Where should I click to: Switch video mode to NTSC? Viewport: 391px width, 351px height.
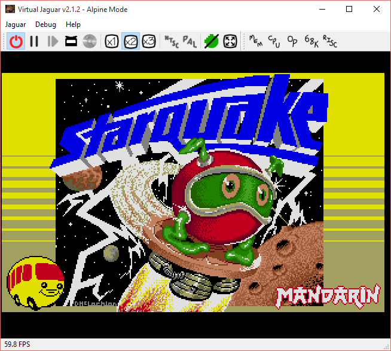coord(171,41)
